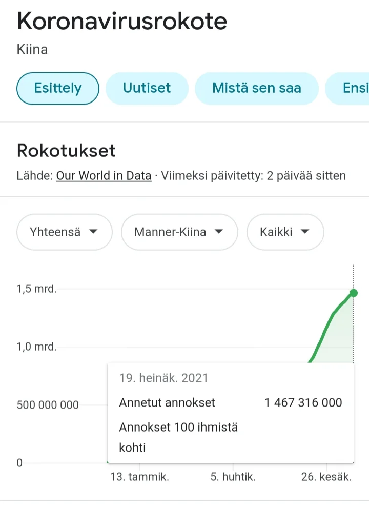Select the Esittely tab
The height and width of the screenshot is (508, 369).
(x=57, y=88)
